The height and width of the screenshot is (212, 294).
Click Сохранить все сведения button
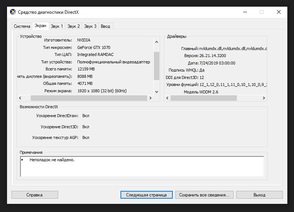point(204,195)
